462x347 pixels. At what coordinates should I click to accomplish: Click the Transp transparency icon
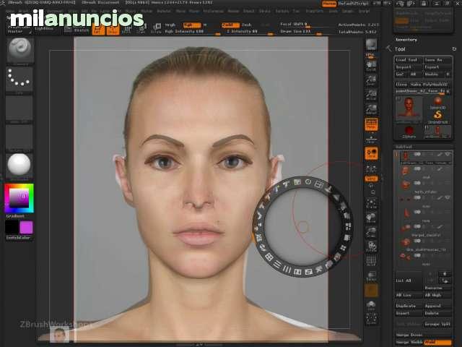coord(371,276)
